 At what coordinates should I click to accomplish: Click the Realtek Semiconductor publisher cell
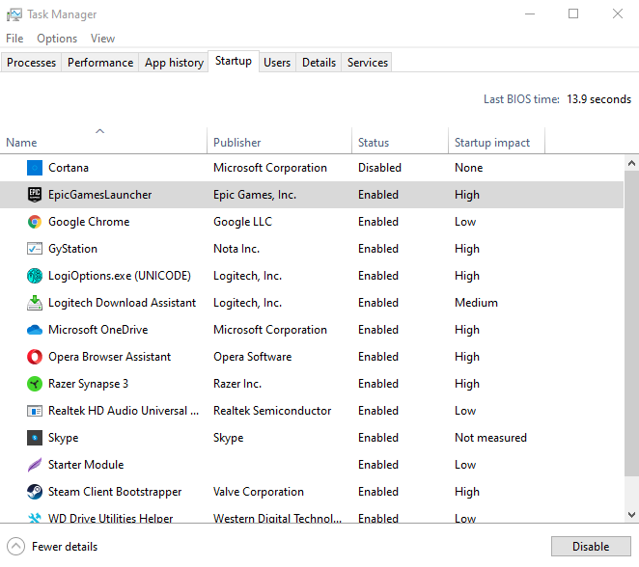coord(272,411)
